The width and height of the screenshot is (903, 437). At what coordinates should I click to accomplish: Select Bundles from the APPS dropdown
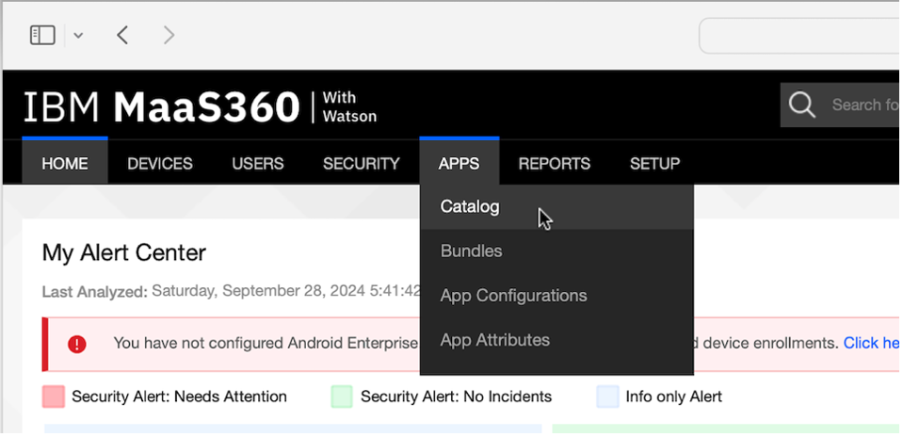[556, 251]
